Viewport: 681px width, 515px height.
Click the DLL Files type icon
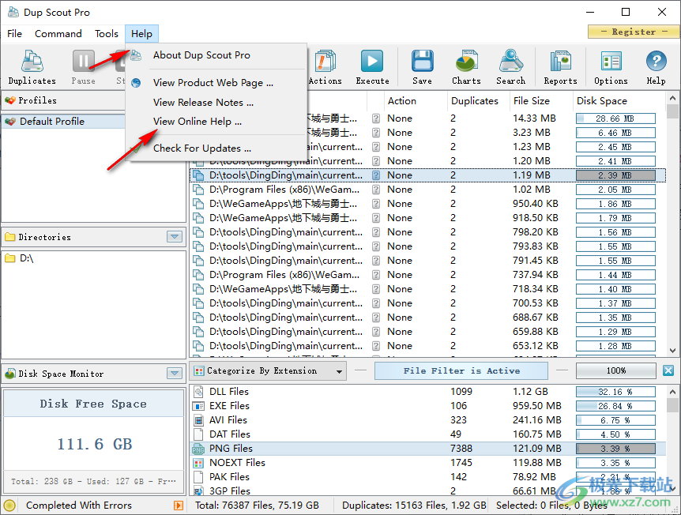[198, 392]
